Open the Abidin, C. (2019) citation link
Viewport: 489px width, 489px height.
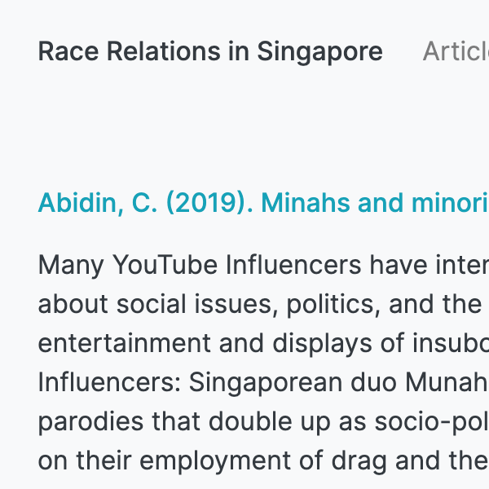coord(263,203)
